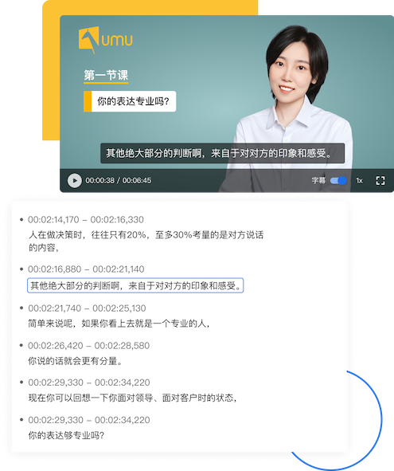Jump to timestamp 00:02:16,880 – 00:02:21,140
Screen dimensions: 394x471
[86, 269]
